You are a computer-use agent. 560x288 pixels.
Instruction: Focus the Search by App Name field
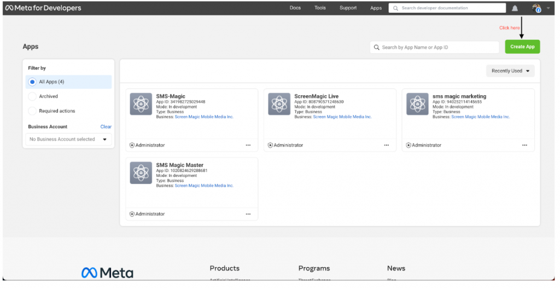click(435, 47)
